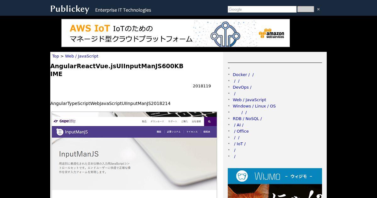Image resolution: width=377 pixels, height=198 pixels.
Task: Click the Wijmo banner advertisement
Action: point(275,183)
